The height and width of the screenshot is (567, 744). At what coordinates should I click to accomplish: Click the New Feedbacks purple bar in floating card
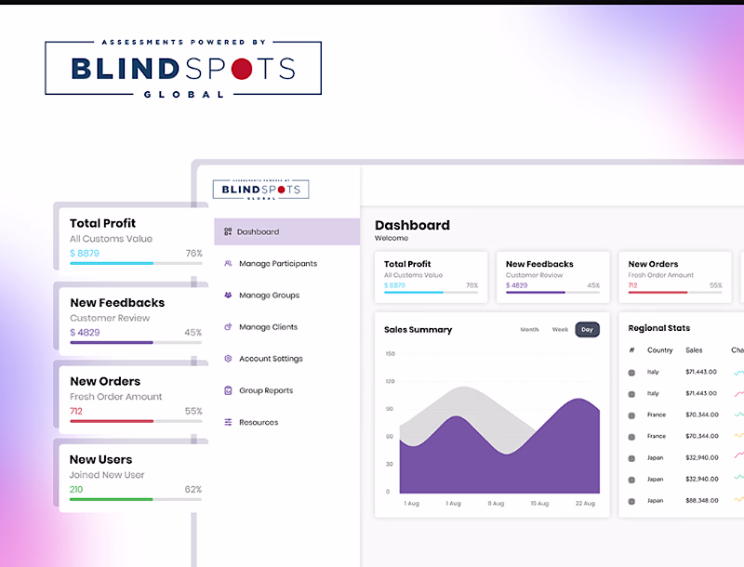(112, 342)
